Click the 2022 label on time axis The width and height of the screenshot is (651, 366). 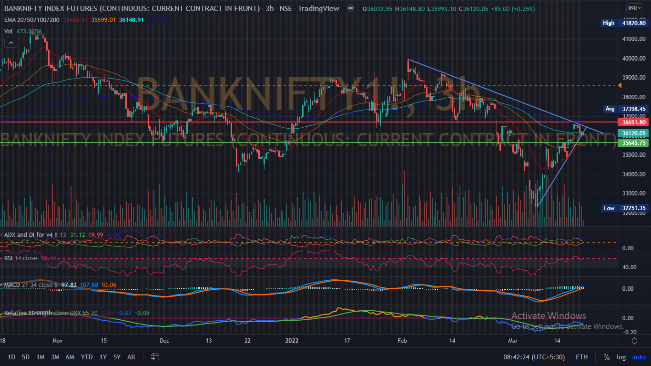click(x=291, y=341)
